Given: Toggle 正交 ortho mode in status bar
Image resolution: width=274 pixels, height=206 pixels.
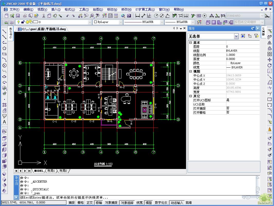Looking at the screenshot, I should tap(90, 203).
